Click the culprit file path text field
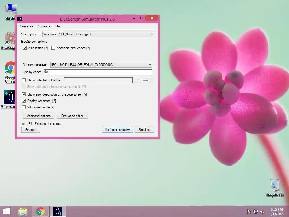The image size is (289, 217). click(x=98, y=80)
